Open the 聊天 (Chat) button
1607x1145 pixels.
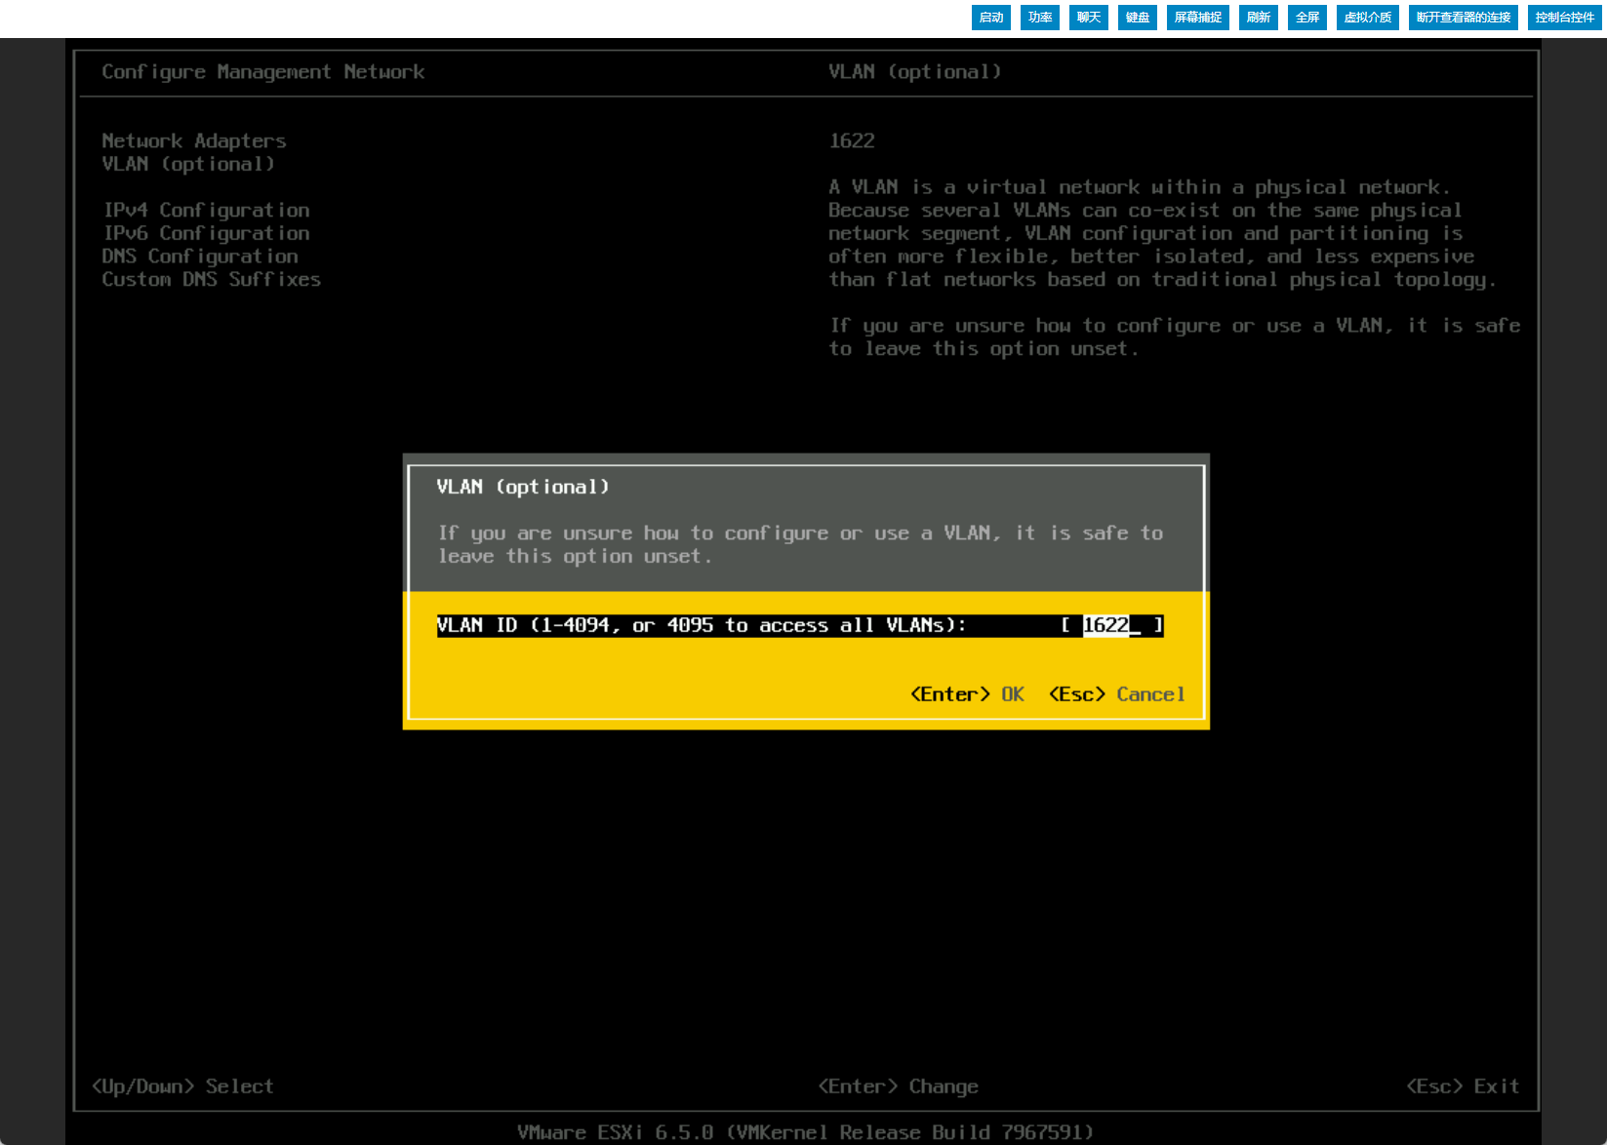(x=1088, y=18)
